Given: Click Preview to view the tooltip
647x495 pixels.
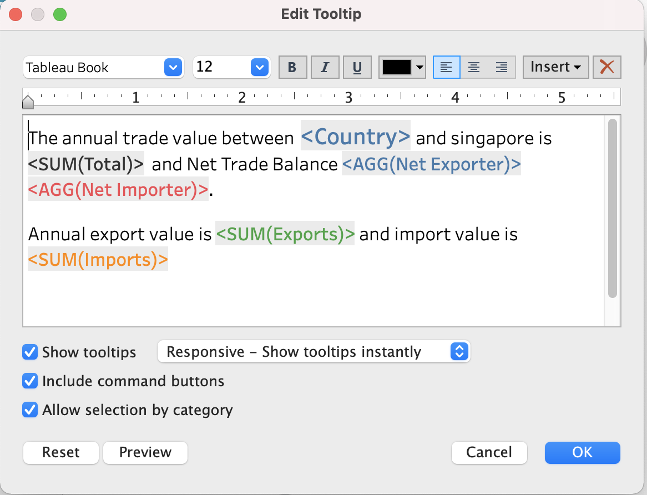Looking at the screenshot, I should 145,452.
